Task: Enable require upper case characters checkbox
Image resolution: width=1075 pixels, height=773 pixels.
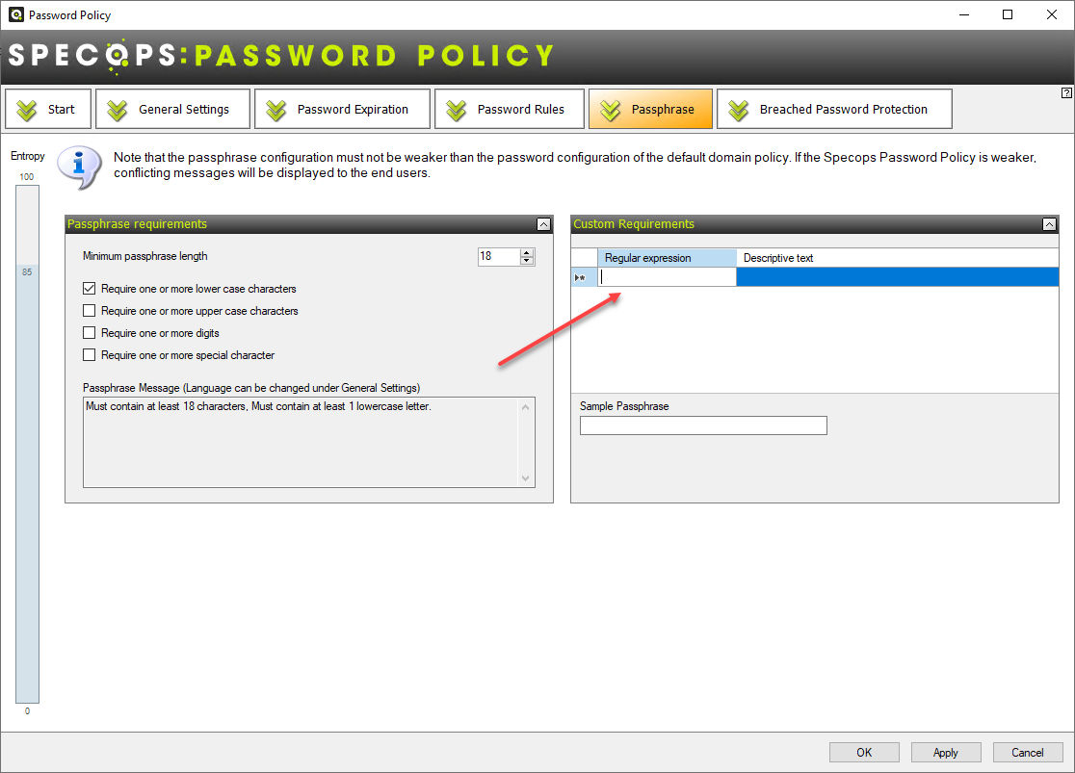Action: tap(90, 311)
